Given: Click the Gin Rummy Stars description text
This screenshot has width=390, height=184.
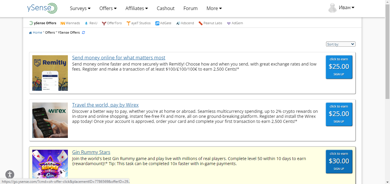Looking at the screenshot, I should click(x=189, y=161).
